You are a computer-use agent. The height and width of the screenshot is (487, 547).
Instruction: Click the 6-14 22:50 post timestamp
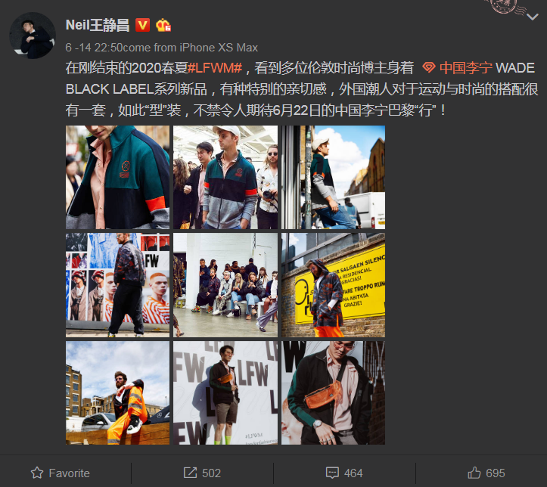click(x=94, y=48)
